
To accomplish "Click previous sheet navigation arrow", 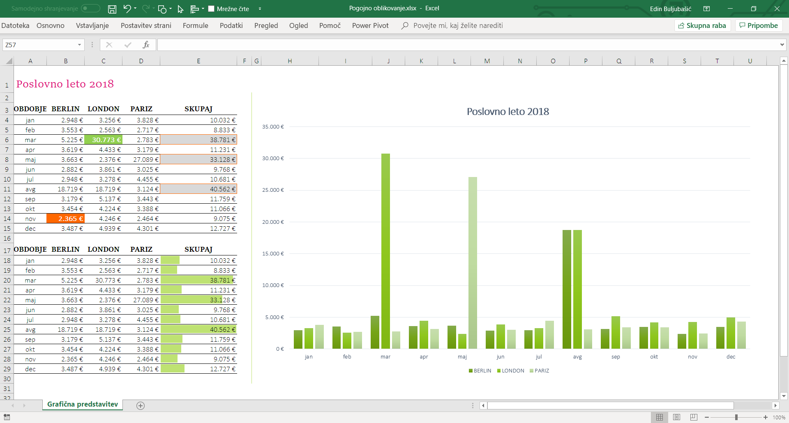I will tap(13, 406).
